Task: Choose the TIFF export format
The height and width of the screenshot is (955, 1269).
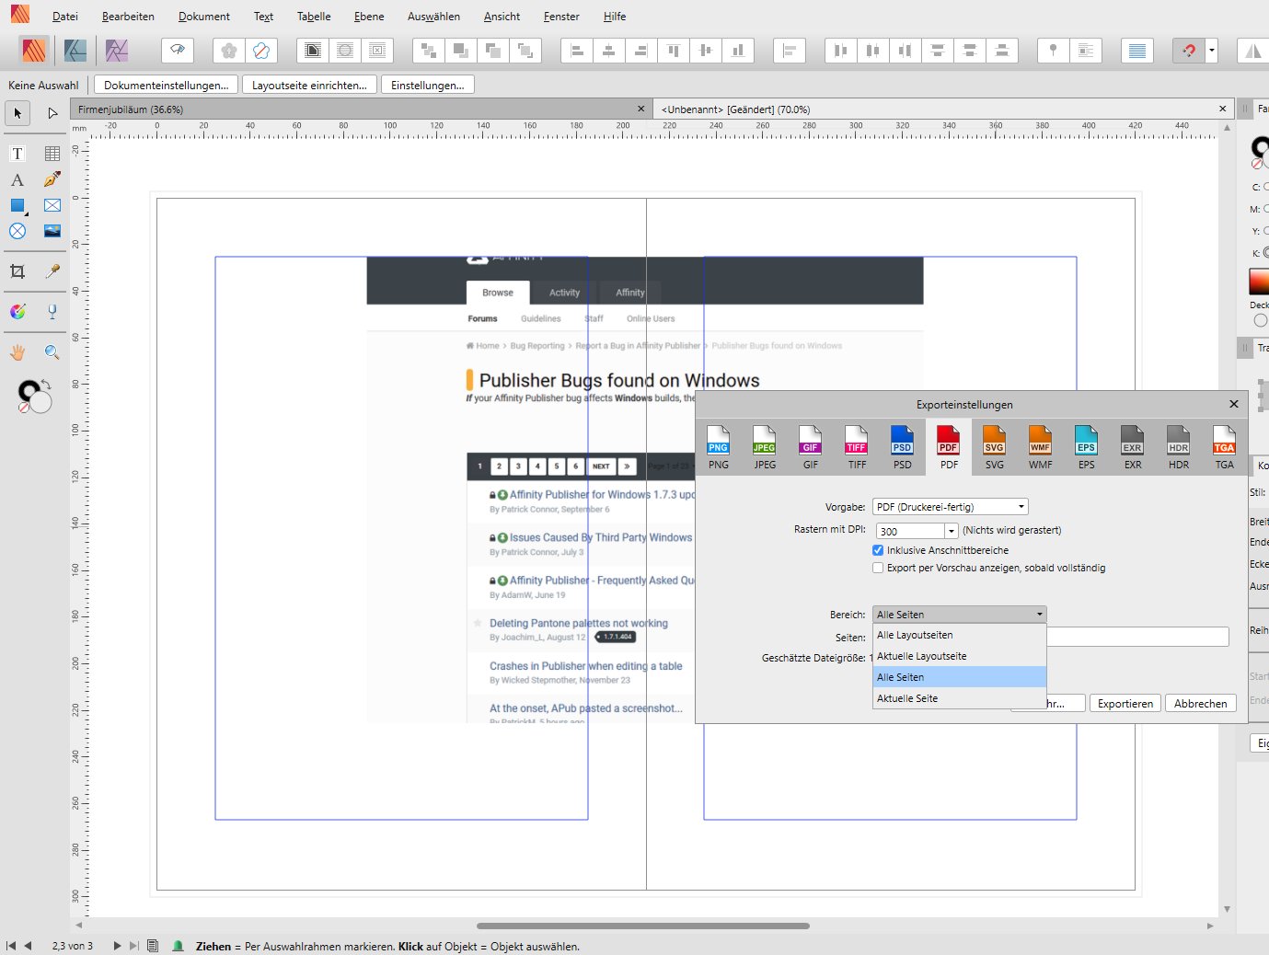Action: click(857, 448)
